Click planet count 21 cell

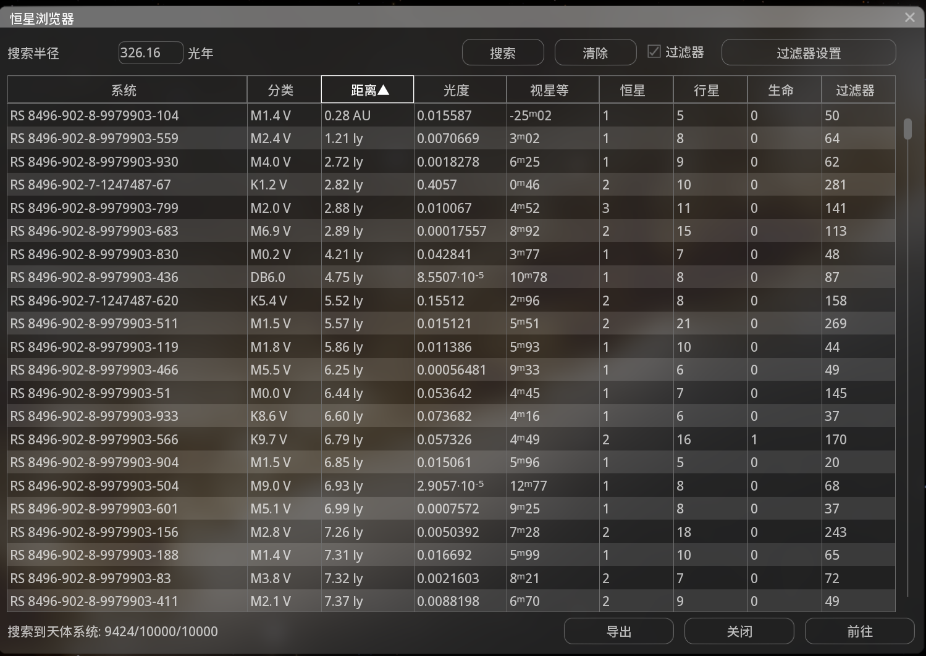[x=710, y=323]
